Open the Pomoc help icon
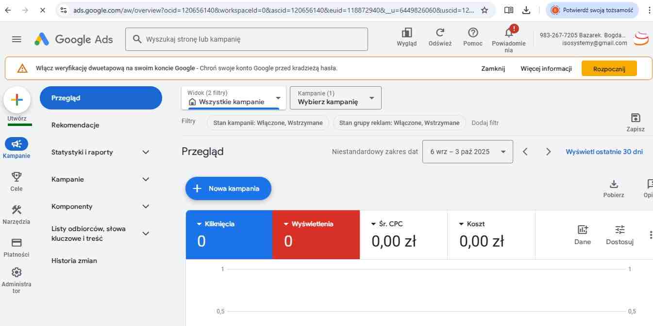Screen dimensions: 653x326 pyautogui.click(x=472, y=33)
